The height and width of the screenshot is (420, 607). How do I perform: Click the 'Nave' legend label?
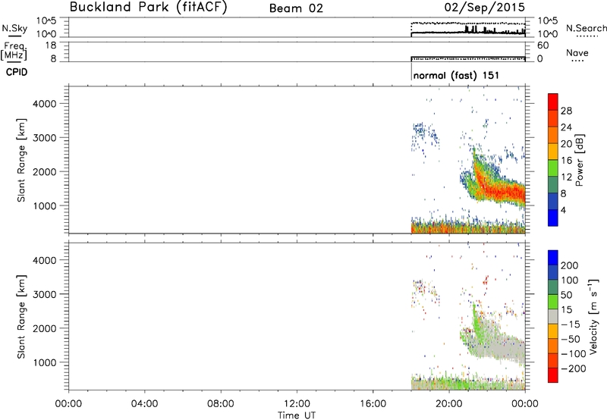pos(577,53)
